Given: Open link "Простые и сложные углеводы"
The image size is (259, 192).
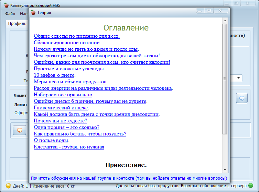Looking at the screenshot, I should click(x=69, y=69).
